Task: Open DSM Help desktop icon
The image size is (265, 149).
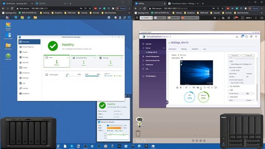Action: click(x=8, y=57)
